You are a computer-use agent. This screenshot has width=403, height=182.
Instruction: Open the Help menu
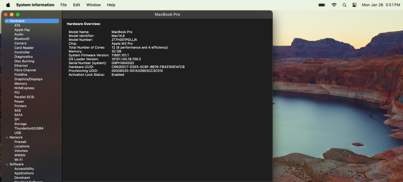point(111,5)
